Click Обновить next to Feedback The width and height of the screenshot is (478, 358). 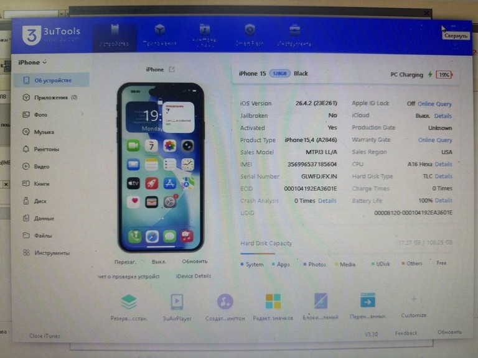click(x=449, y=332)
